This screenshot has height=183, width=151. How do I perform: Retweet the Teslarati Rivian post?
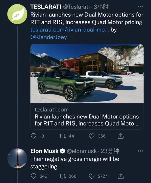(63, 136)
